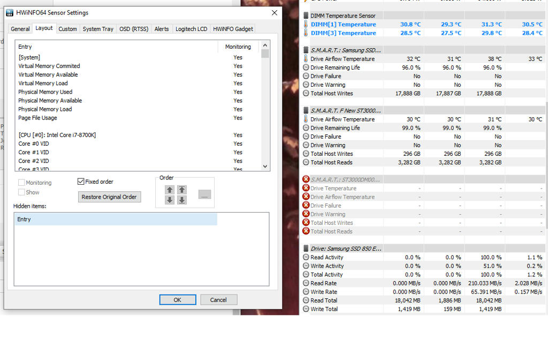Click the red X on the S.M.A.R.T.: ST3000DM00 group

pos(306,179)
